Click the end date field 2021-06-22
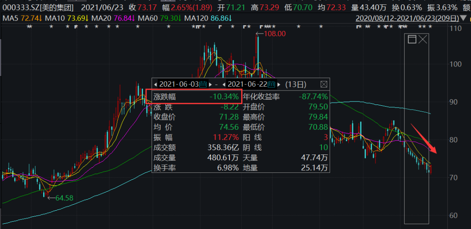This screenshot has width=471, height=229. pos(247,84)
